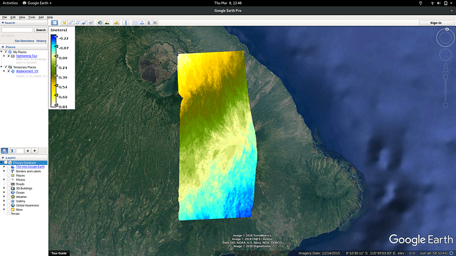
Task: Click the Search button
Action: [x=41, y=30]
